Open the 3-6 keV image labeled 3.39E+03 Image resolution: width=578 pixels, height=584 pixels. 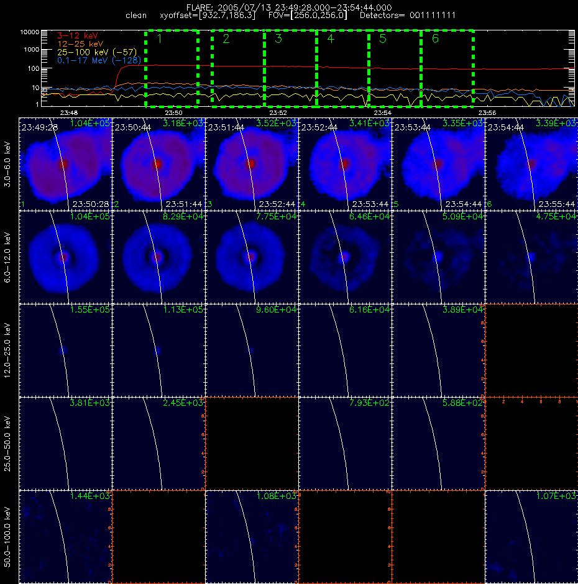(531, 164)
